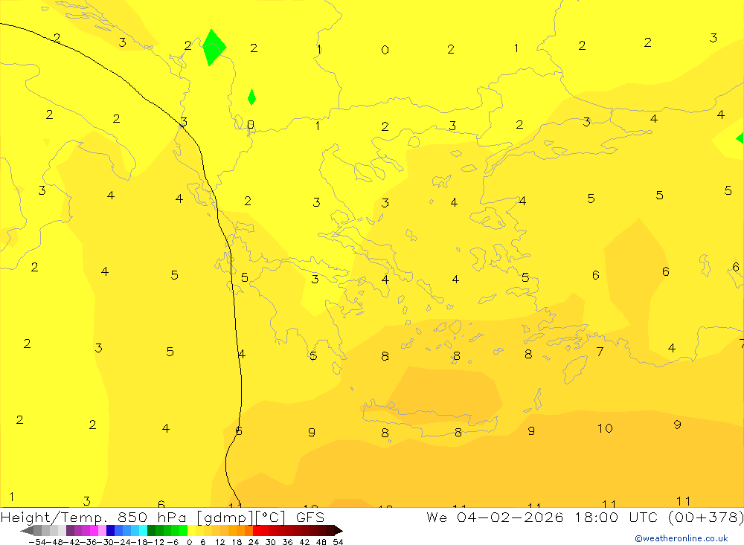Click the right dark arrow of legend
The image size is (744, 545).
coord(339,530)
